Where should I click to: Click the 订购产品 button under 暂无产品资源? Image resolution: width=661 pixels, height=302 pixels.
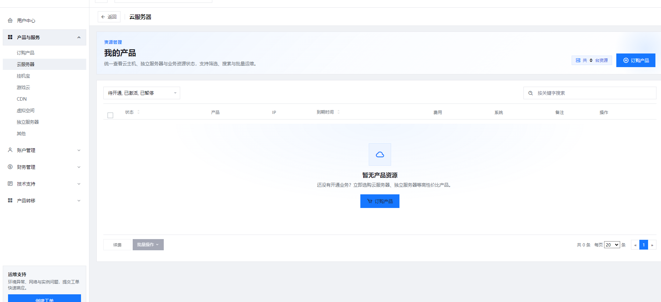pos(380,201)
